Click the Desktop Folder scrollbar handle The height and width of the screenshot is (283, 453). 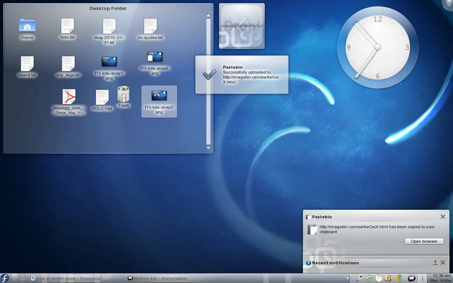[x=208, y=81]
